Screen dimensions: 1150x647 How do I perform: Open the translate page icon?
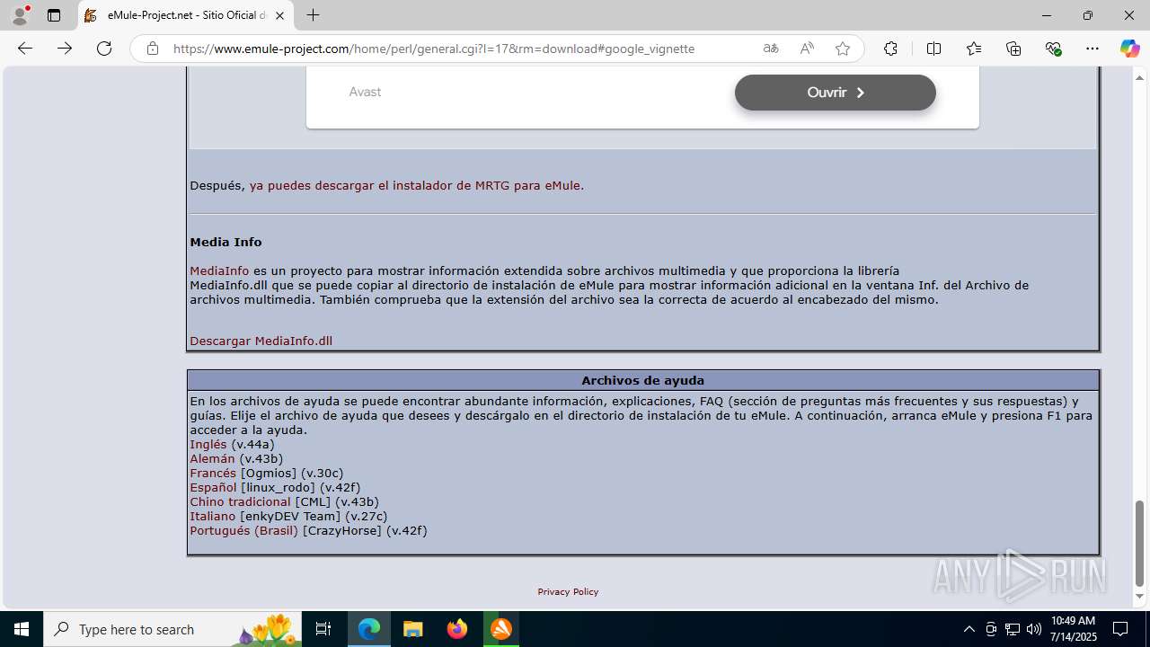pyautogui.click(x=771, y=49)
